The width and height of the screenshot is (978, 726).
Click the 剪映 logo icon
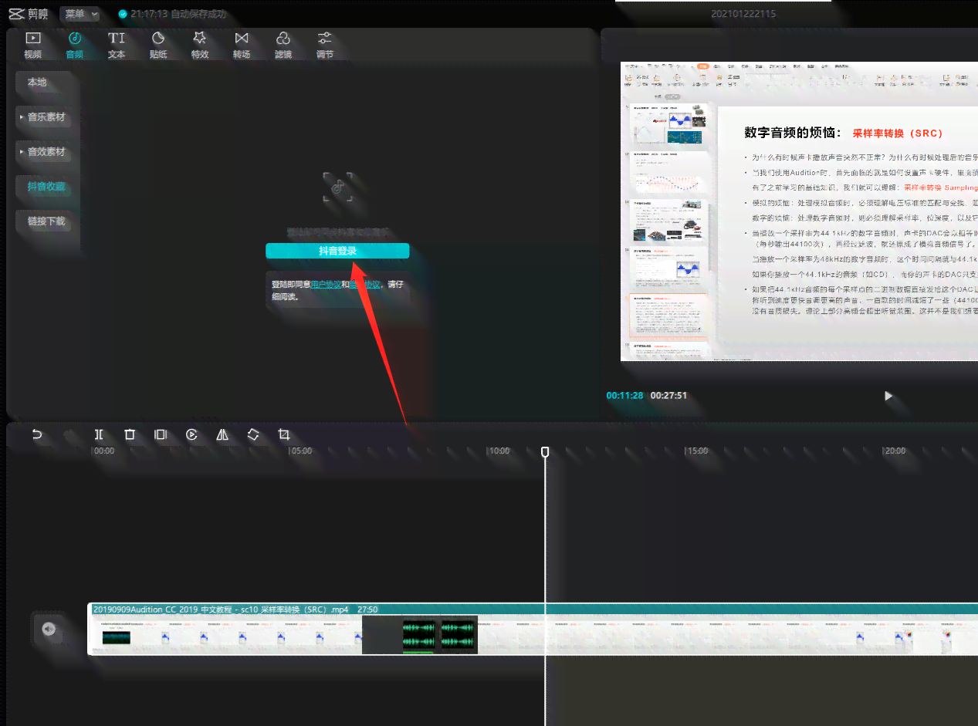click(18, 14)
